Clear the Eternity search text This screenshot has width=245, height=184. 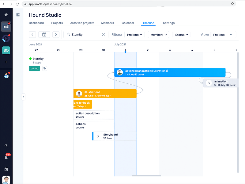coord(103,35)
